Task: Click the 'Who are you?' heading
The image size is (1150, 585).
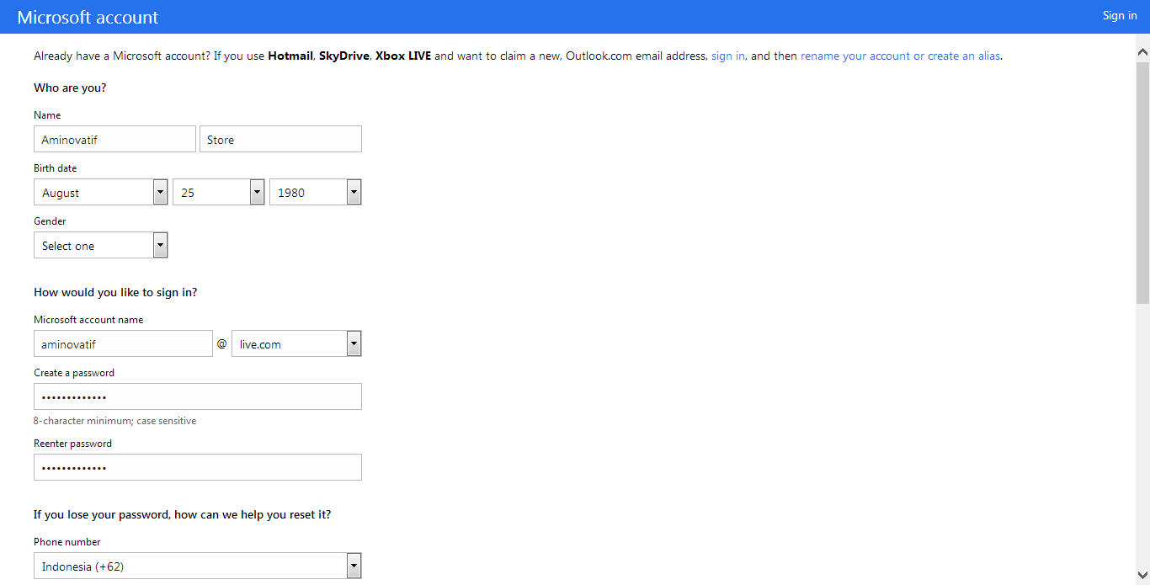Action: coord(70,88)
